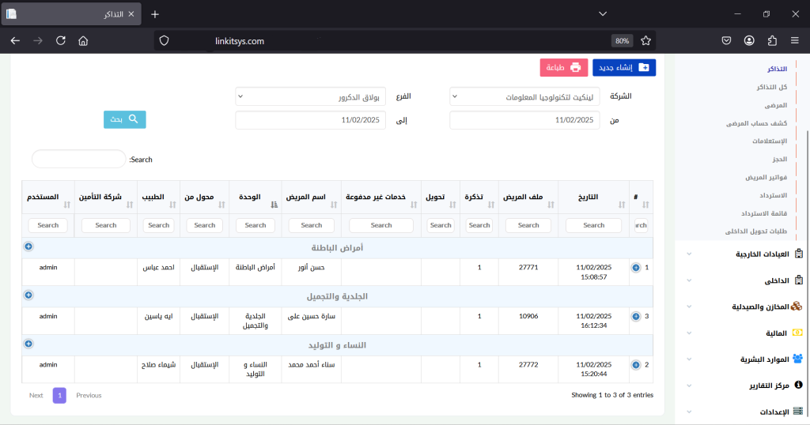Open فواتير المريض in the sidebar

[766, 177]
